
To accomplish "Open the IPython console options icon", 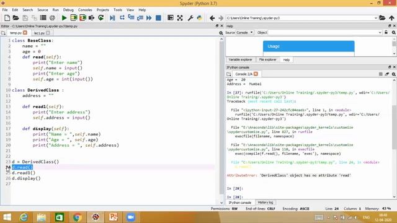I will 394,74.
